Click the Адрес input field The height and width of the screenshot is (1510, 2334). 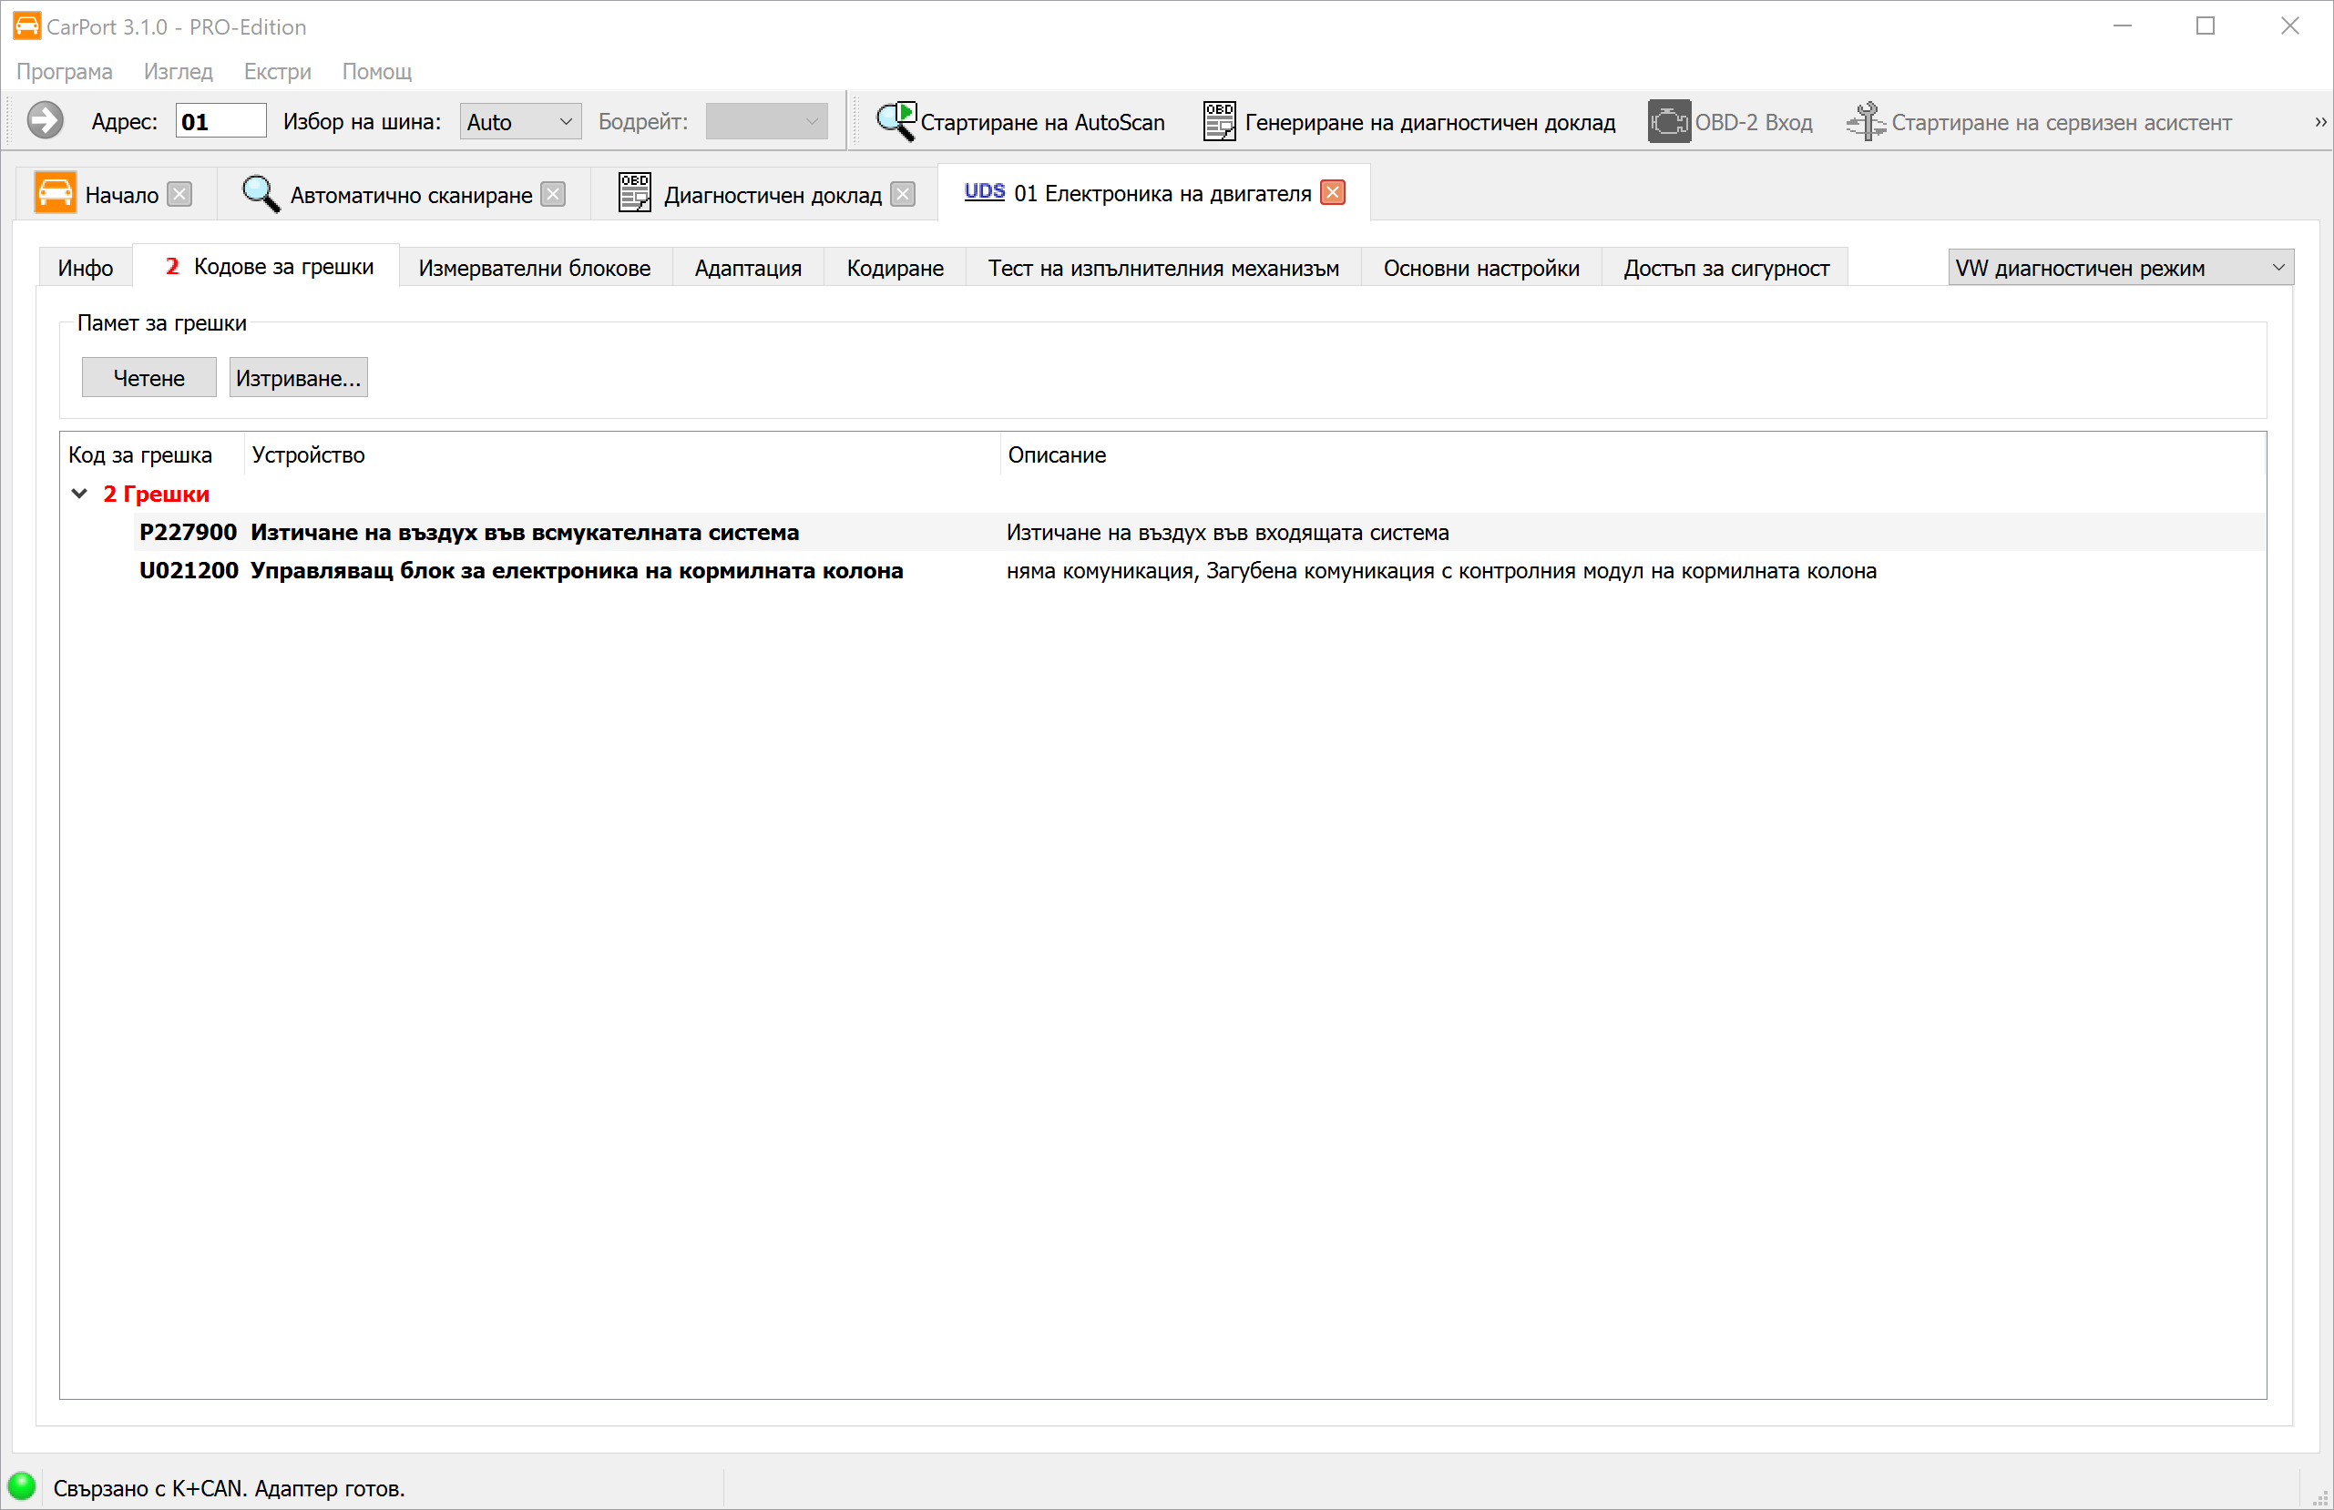tap(220, 122)
